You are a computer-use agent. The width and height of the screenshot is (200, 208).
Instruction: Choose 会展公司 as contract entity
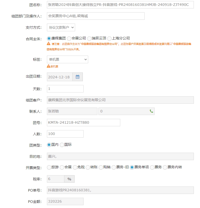click(x=69, y=38)
